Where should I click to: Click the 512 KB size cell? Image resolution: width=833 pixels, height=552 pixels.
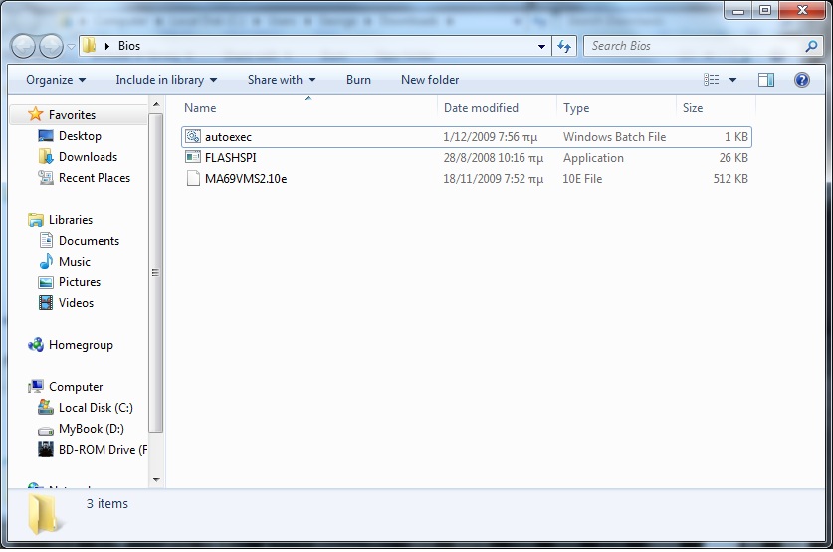pyautogui.click(x=729, y=179)
